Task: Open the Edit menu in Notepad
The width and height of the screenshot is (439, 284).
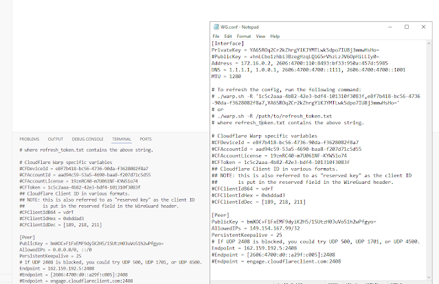Action: [228, 36]
